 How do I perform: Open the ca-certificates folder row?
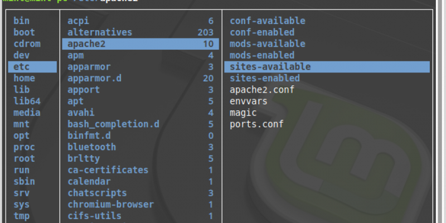click(x=140, y=170)
